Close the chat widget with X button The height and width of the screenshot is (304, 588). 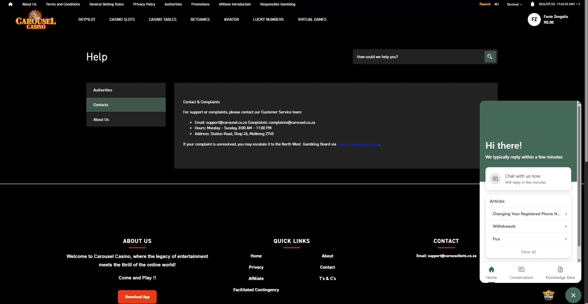point(573,295)
